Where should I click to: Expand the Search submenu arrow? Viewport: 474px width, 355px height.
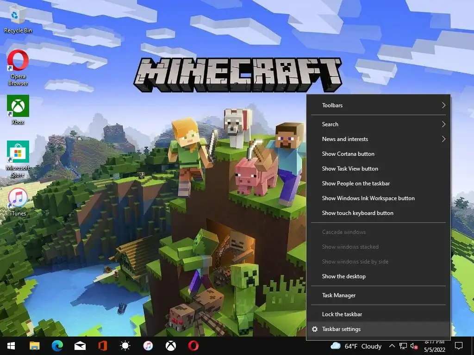pyautogui.click(x=443, y=124)
